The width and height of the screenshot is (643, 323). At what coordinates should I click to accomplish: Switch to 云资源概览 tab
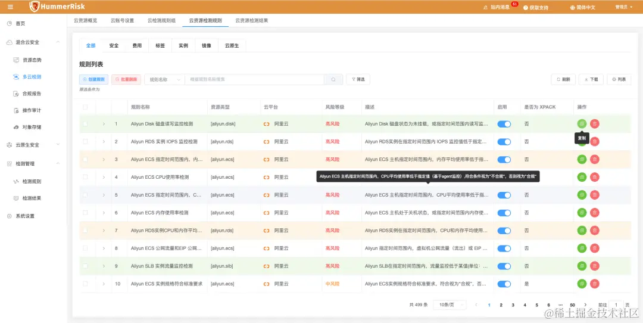tap(85, 20)
